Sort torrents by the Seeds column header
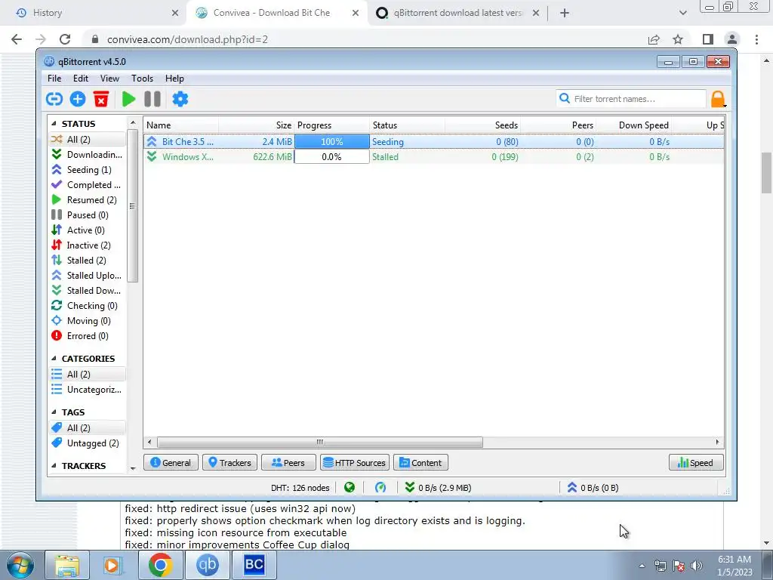 [482, 125]
